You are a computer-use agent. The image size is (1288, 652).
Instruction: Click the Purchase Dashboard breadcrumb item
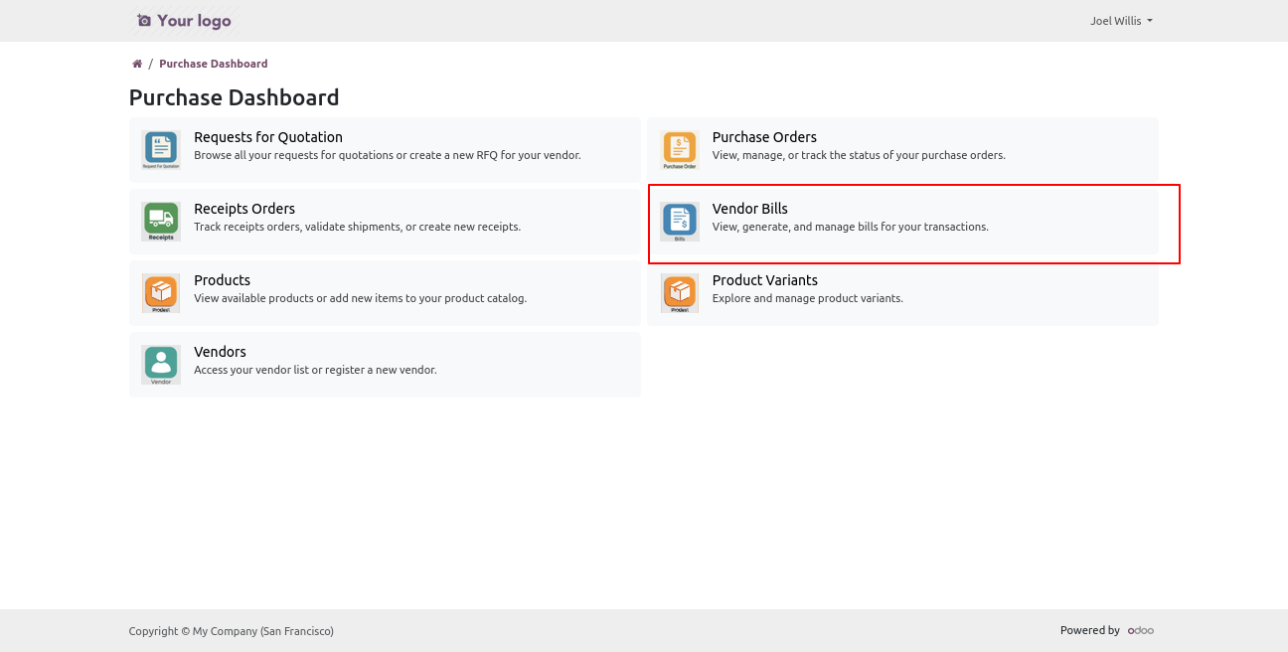pyautogui.click(x=213, y=64)
